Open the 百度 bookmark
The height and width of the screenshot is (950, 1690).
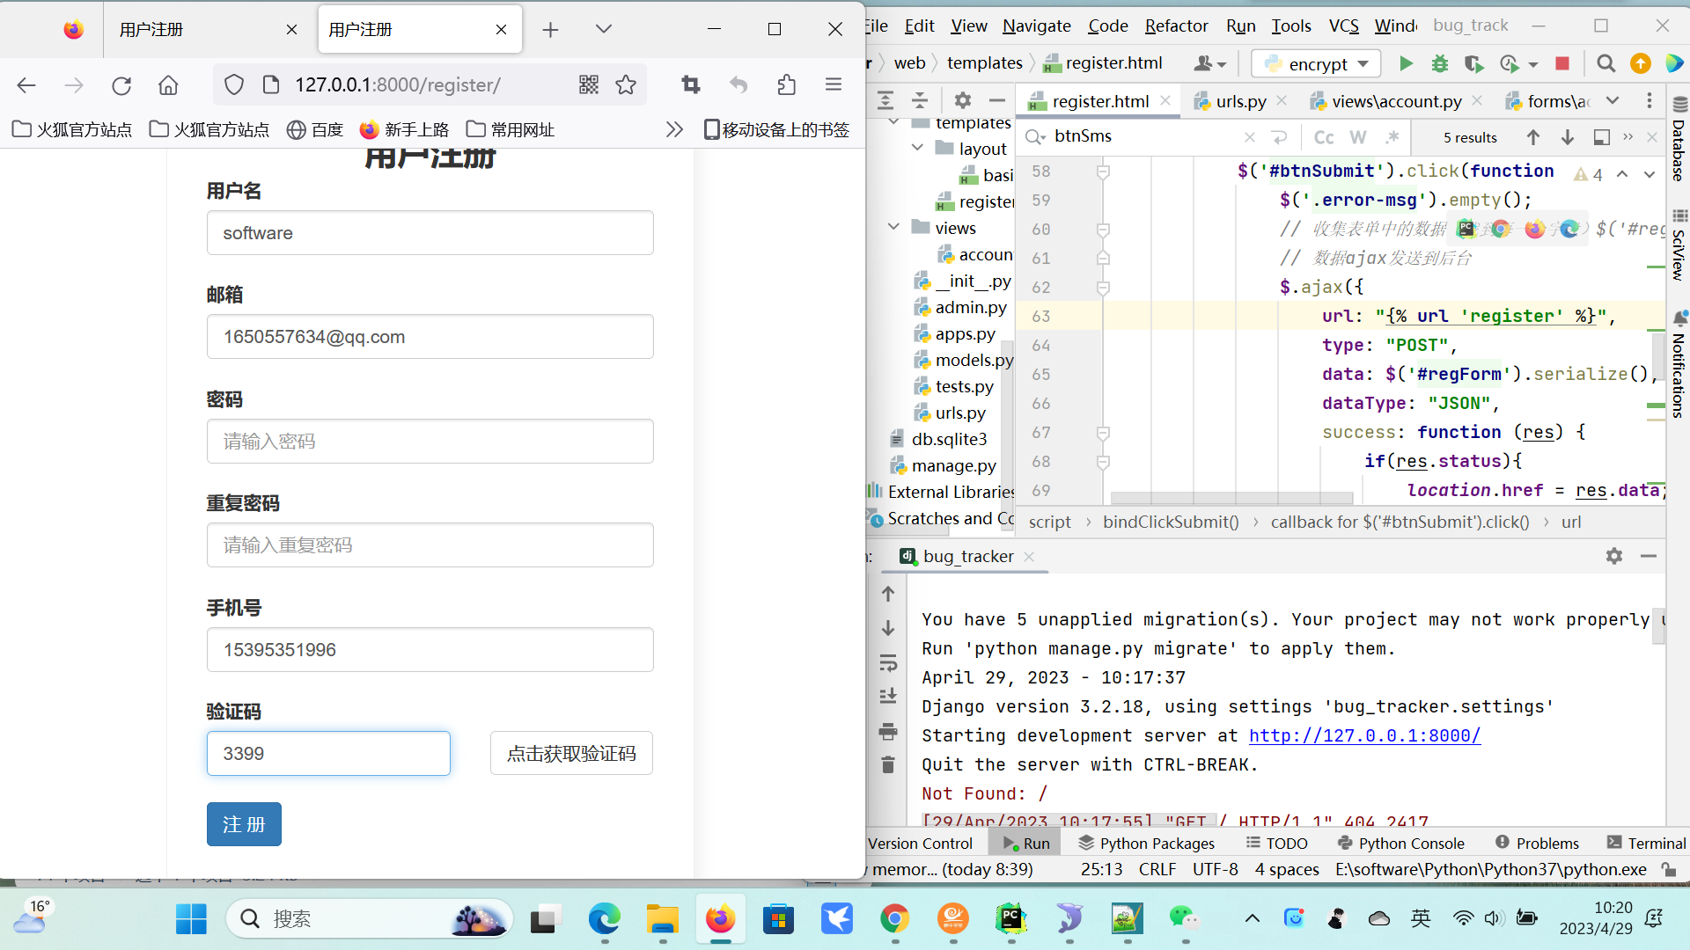[x=315, y=129]
